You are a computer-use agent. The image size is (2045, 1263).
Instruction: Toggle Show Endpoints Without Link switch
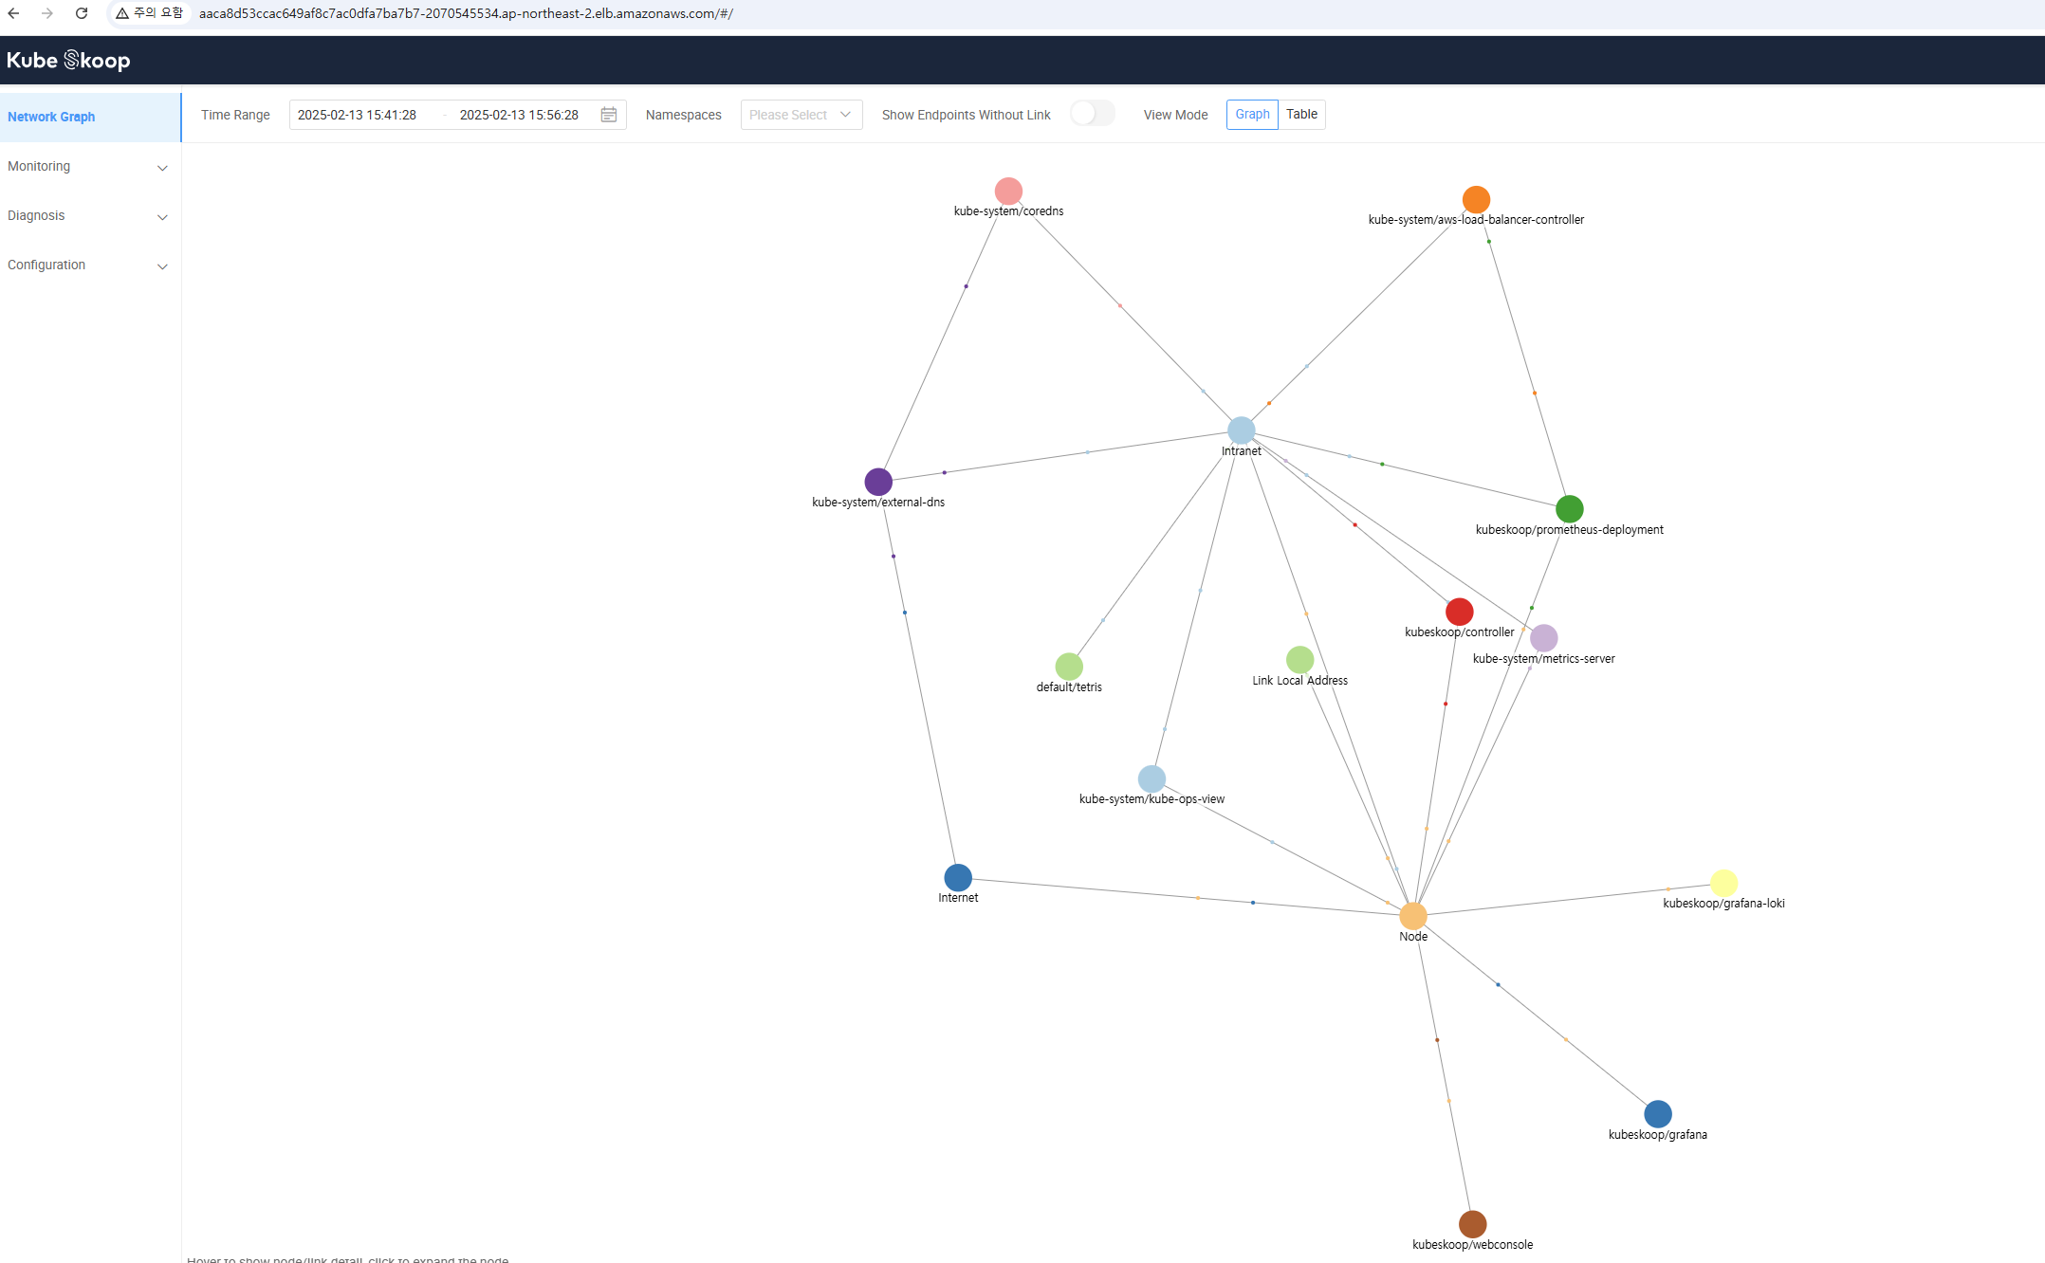coord(1092,114)
